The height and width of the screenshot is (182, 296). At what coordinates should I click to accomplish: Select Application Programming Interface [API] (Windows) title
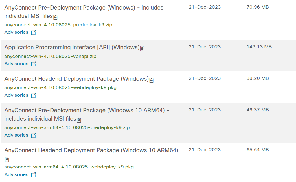click(x=72, y=47)
